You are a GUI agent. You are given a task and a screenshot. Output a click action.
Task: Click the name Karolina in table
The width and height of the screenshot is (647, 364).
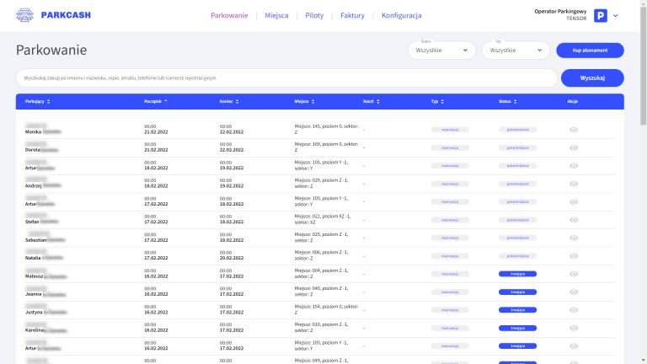click(35, 330)
